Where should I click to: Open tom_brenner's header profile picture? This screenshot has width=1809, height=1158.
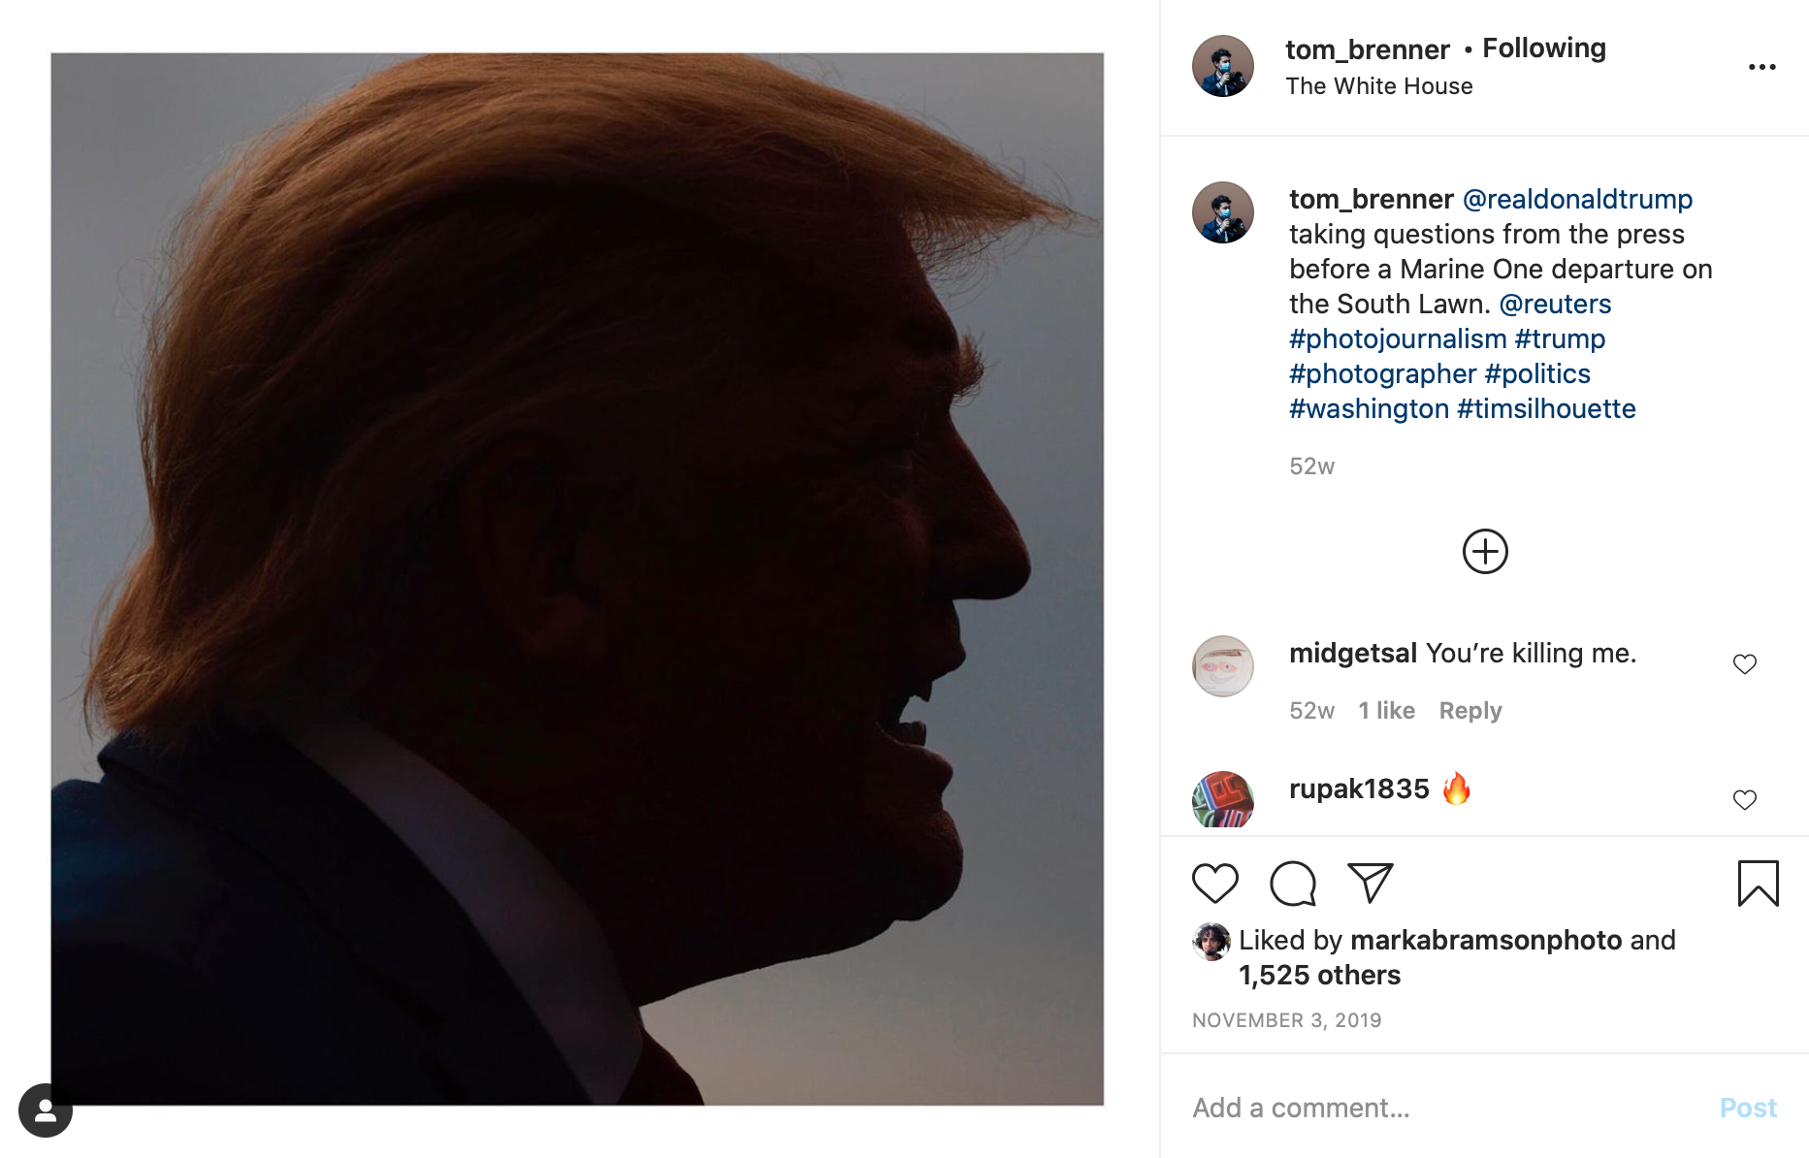[1222, 67]
